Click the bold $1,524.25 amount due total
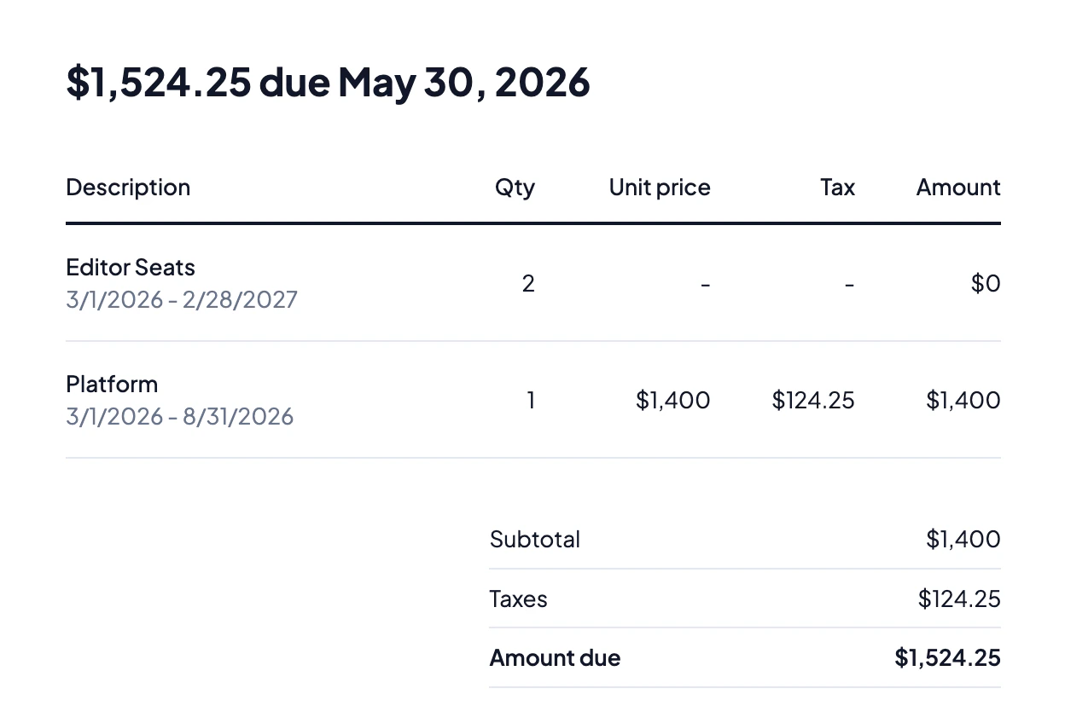The height and width of the screenshot is (723, 1065). [x=947, y=657]
